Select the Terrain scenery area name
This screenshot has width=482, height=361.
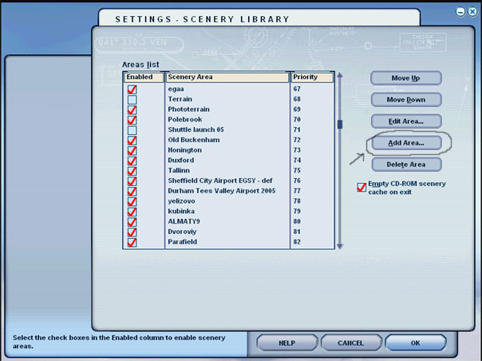tap(180, 99)
